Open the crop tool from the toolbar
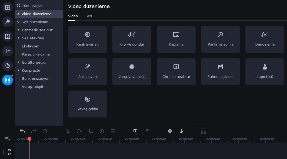This screenshot has height=159, width=287. pyautogui.click(x=91, y=131)
